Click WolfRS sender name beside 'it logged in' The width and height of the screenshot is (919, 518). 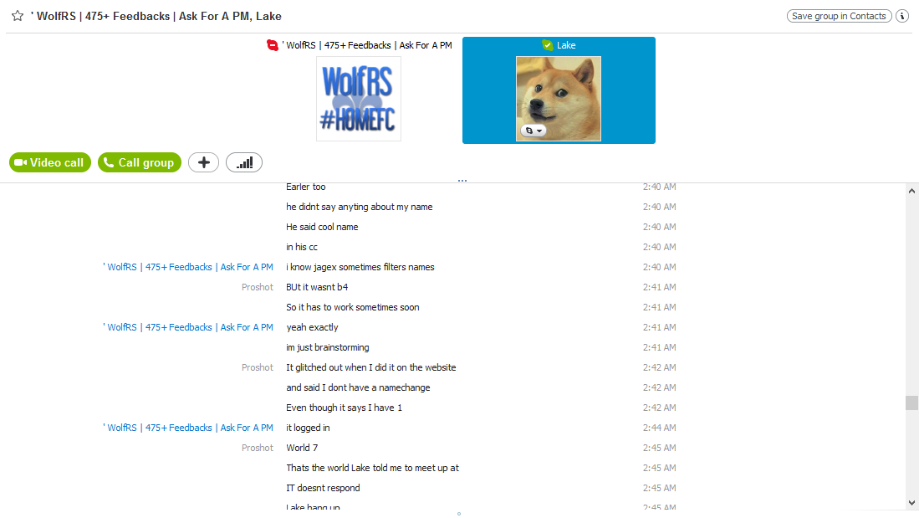[188, 428]
